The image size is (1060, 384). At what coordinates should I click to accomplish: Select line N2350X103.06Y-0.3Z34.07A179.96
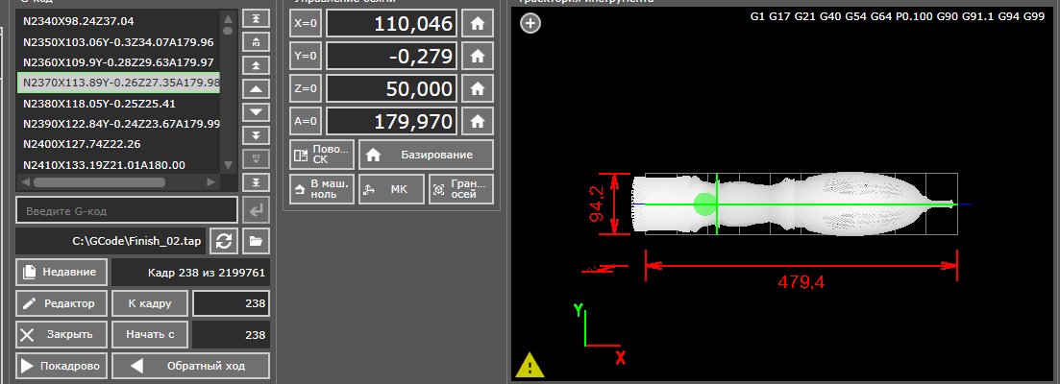click(x=118, y=42)
